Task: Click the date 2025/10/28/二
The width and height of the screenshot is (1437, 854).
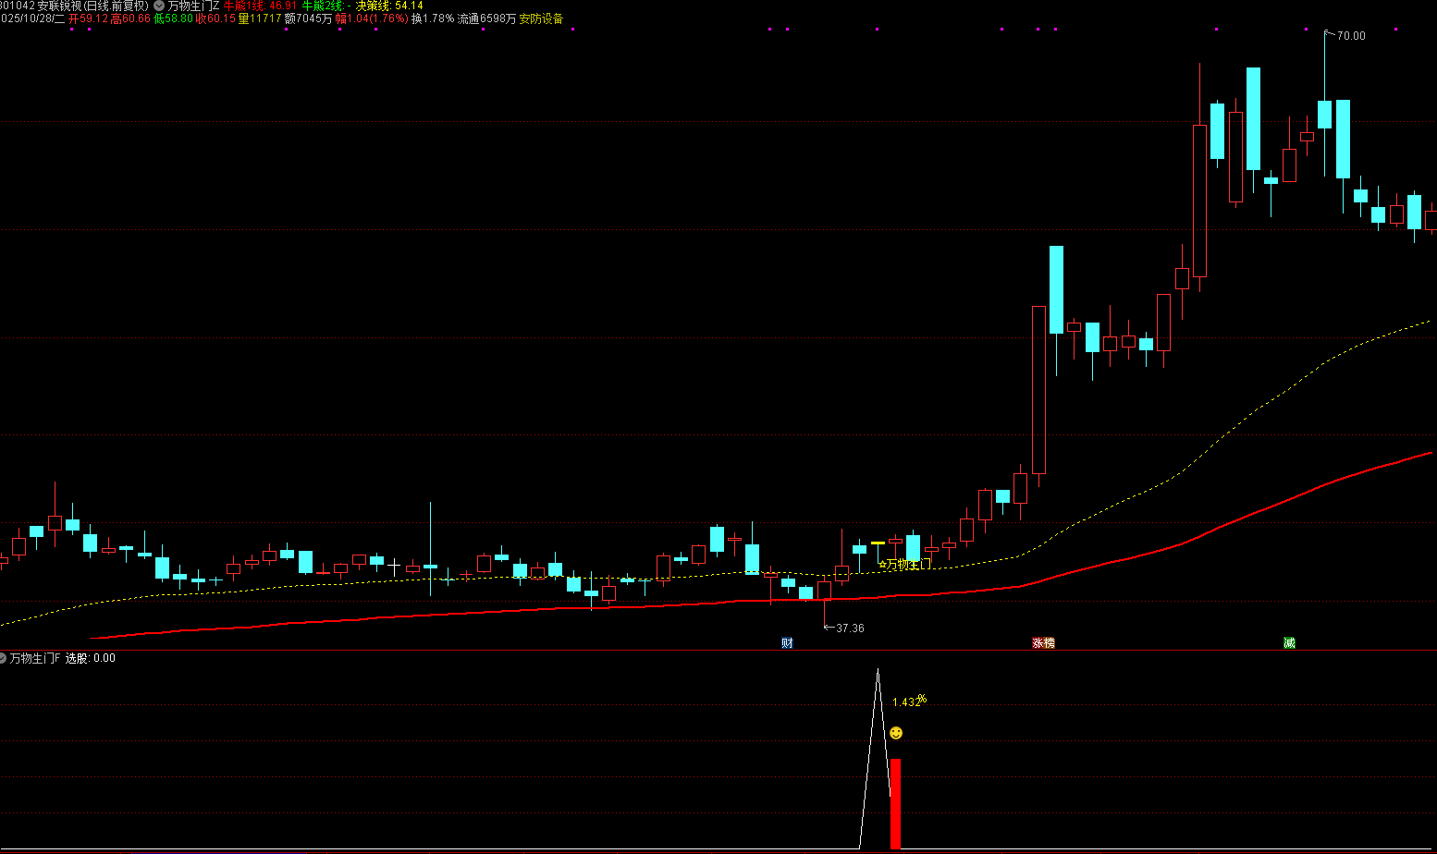Action: coord(32,18)
